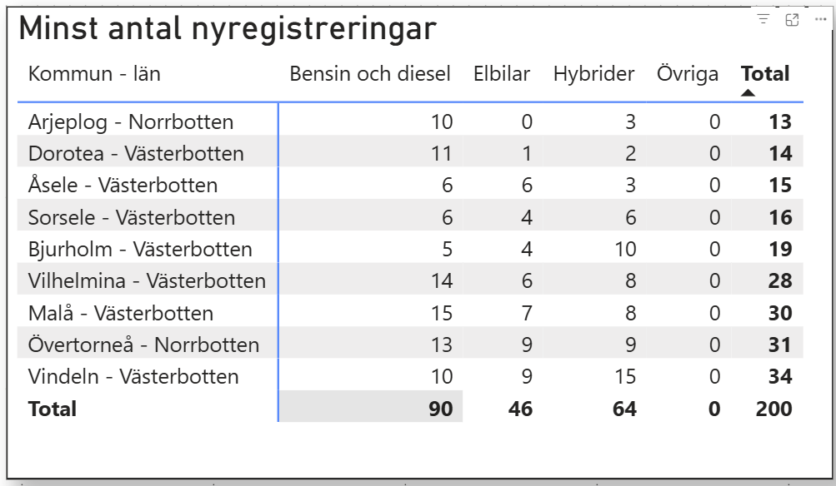836x486 pixels.
Task: Open the visual filters icon
Action: pyautogui.click(x=763, y=20)
